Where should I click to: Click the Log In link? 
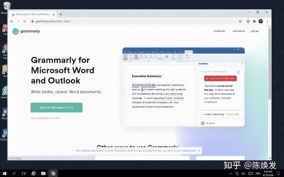[x=254, y=31]
